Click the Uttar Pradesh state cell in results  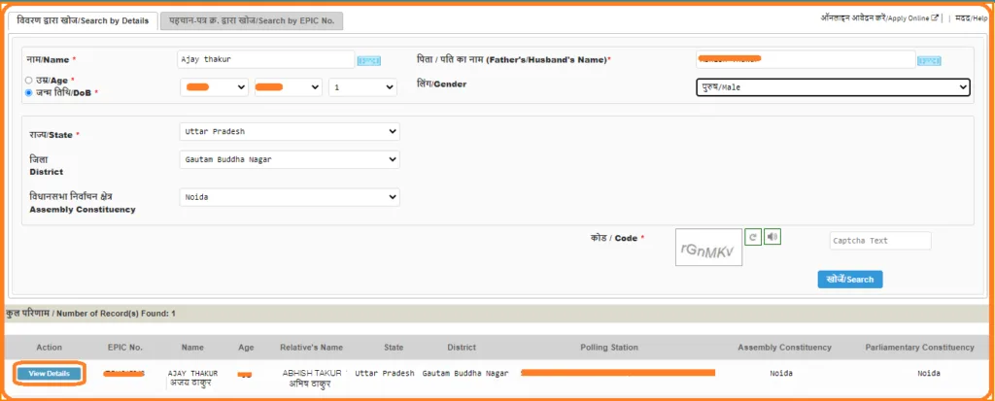pyautogui.click(x=385, y=373)
